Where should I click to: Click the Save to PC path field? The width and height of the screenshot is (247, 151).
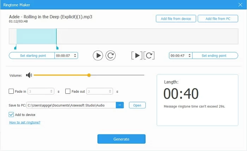pos(71,105)
